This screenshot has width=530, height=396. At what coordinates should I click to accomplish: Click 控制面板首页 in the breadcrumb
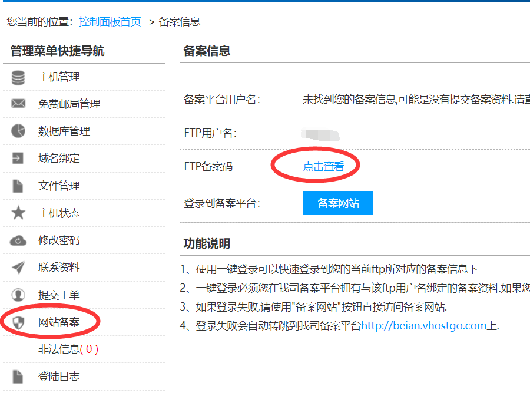(109, 21)
